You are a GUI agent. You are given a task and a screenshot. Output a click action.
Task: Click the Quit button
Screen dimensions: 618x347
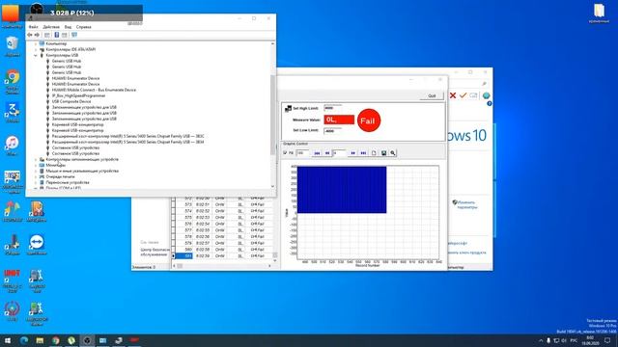432,95
